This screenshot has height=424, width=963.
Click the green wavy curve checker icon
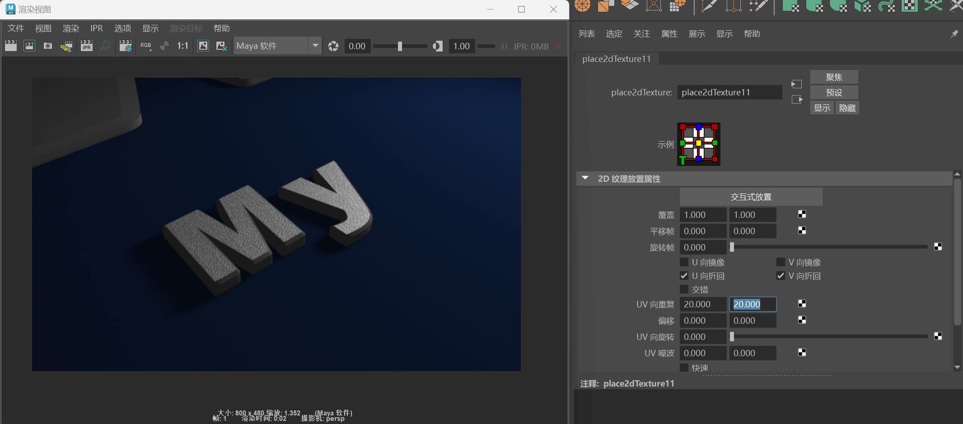click(887, 5)
